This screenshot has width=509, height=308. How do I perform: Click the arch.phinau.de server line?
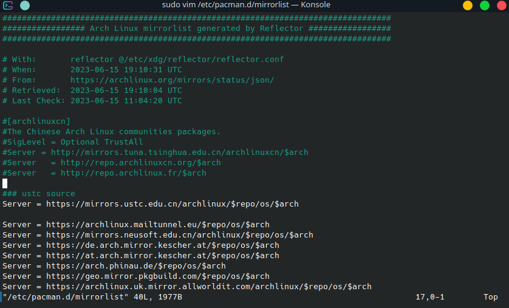click(114, 266)
